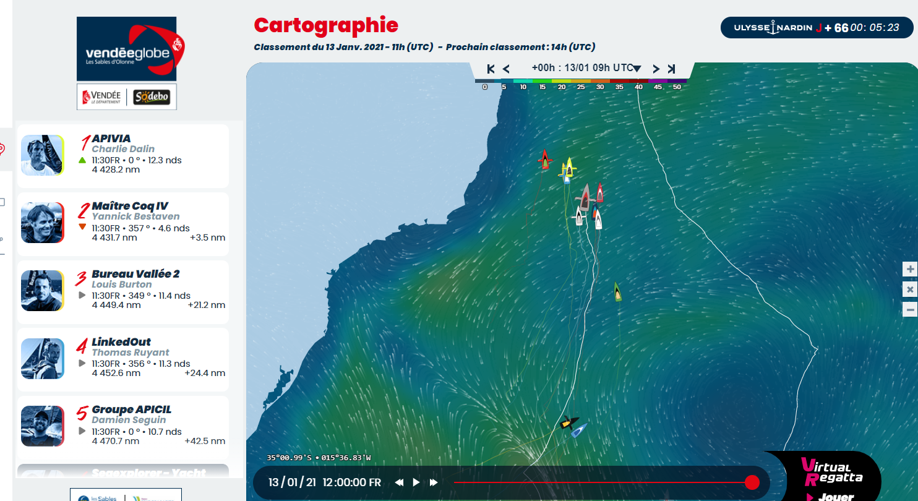Open Louis Burton's skipper photo
918x501 pixels.
pos(43,291)
